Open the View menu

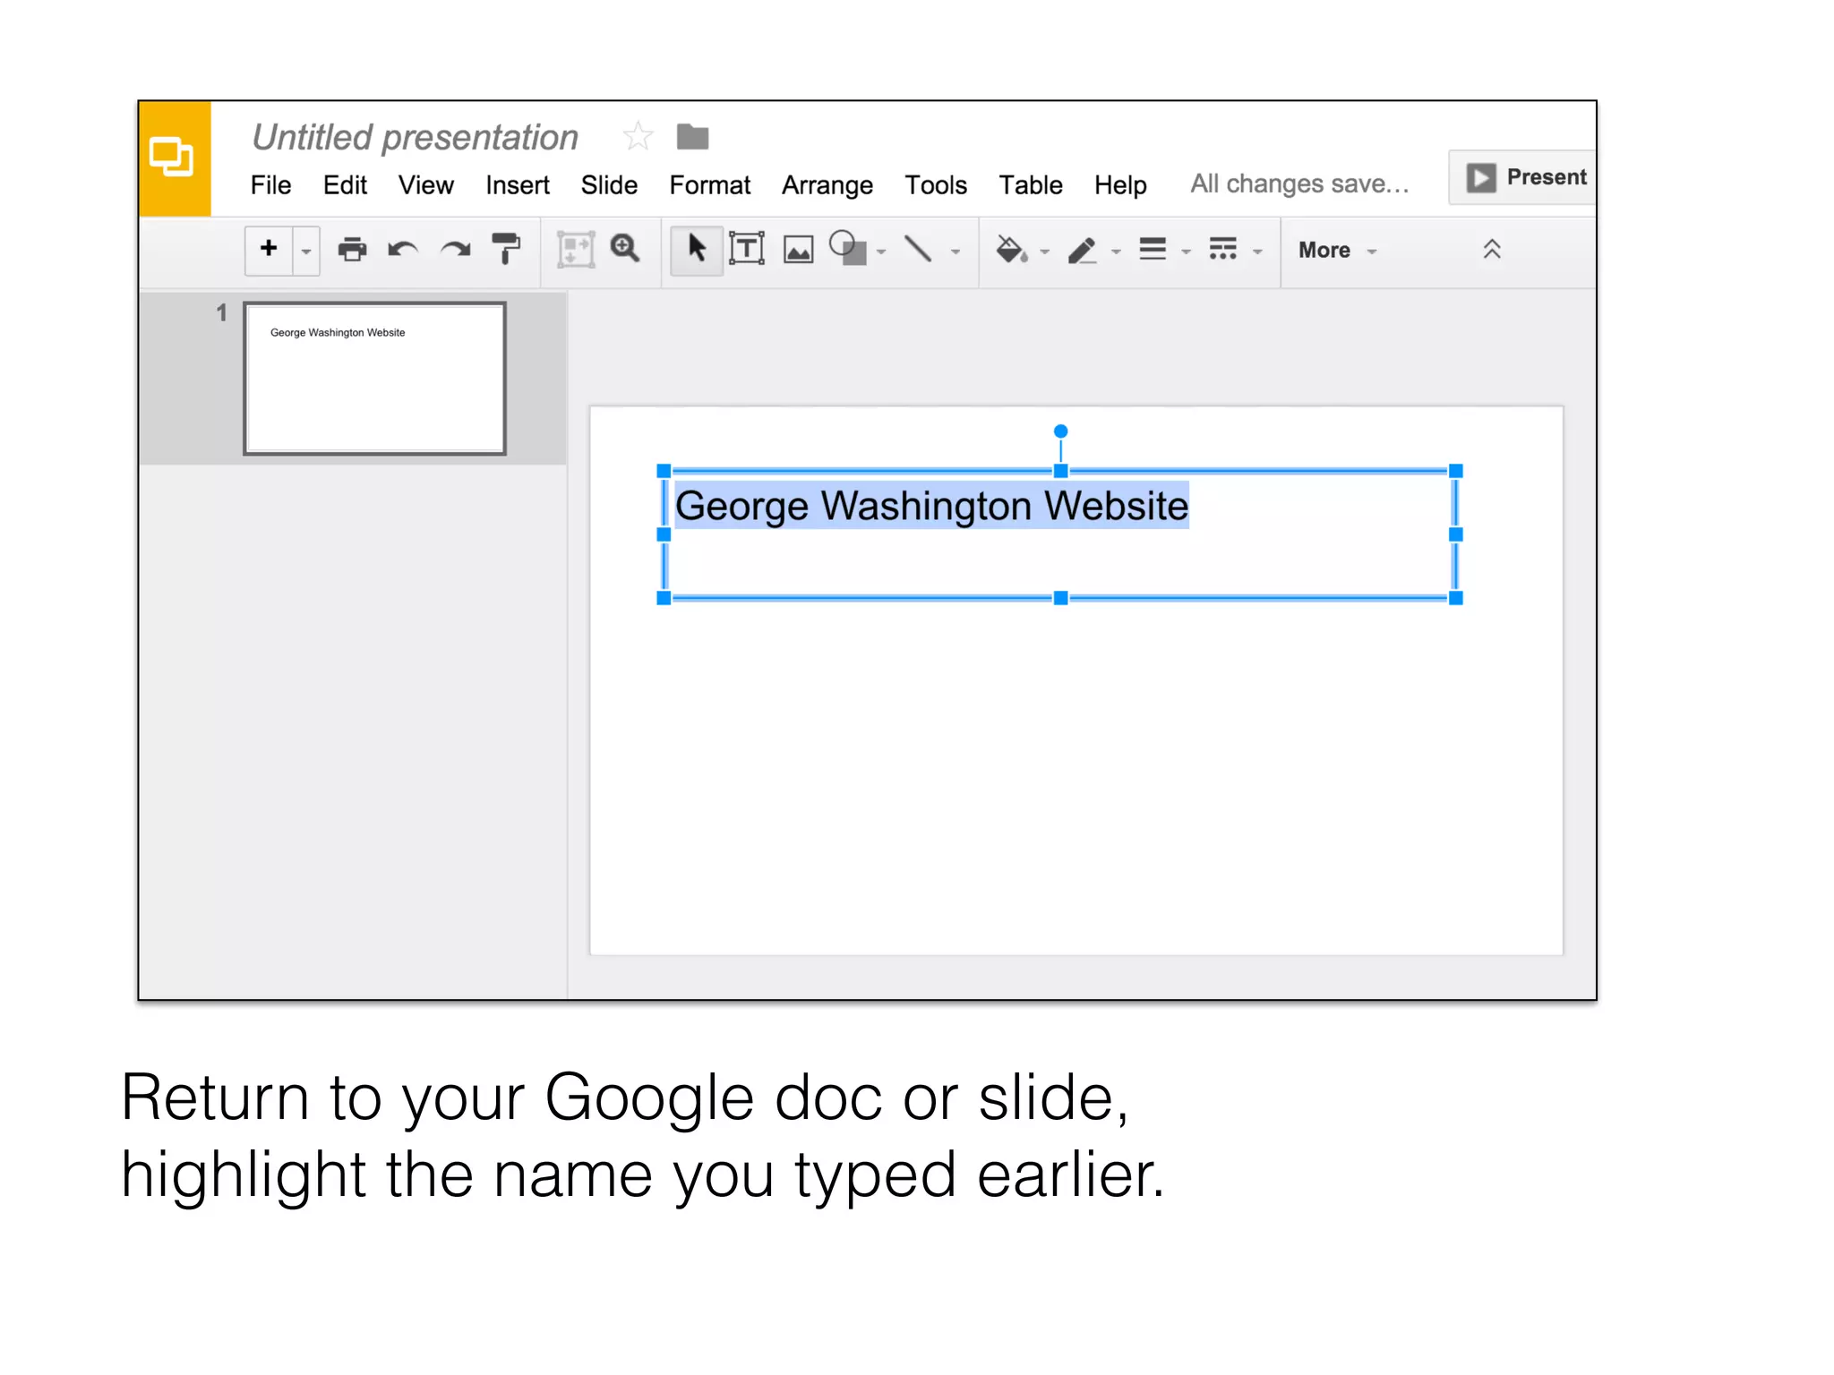point(426,185)
